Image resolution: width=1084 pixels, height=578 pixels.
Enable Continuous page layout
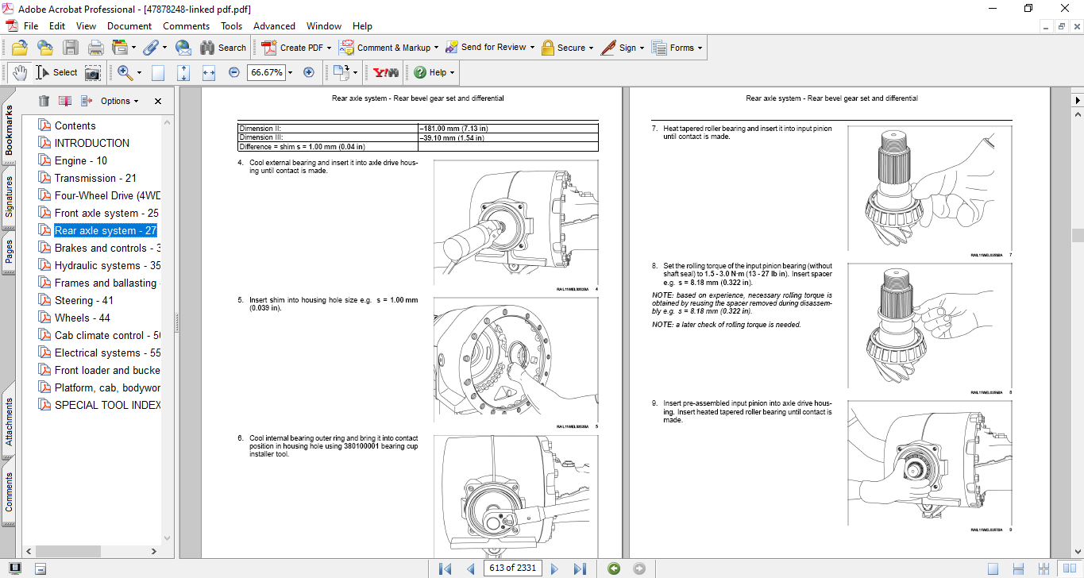coord(1019,568)
